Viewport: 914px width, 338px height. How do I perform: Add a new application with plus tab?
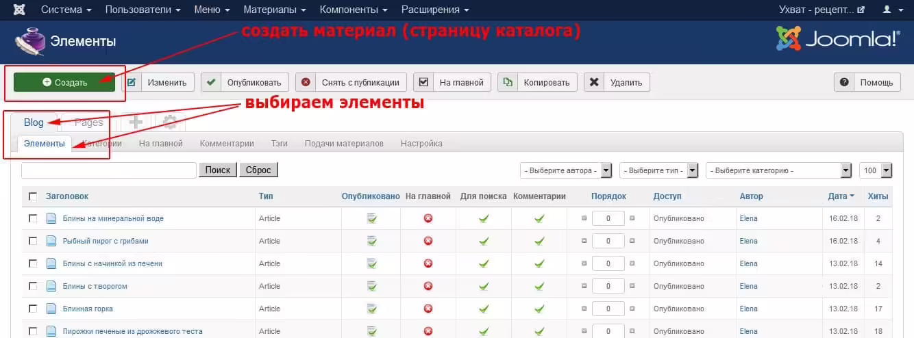point(136,122)
